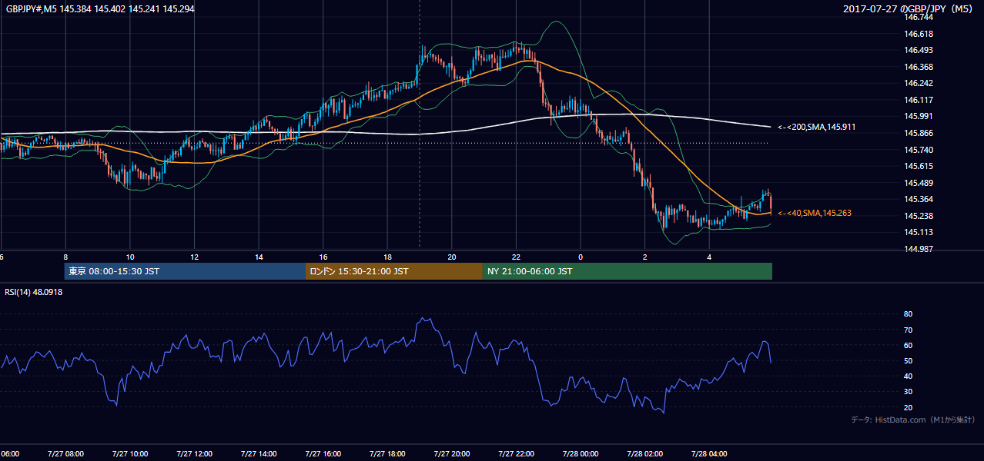Click the 7/27 12:00 time axis label
This screenshot has height=461, width=984.
[193, 453]
